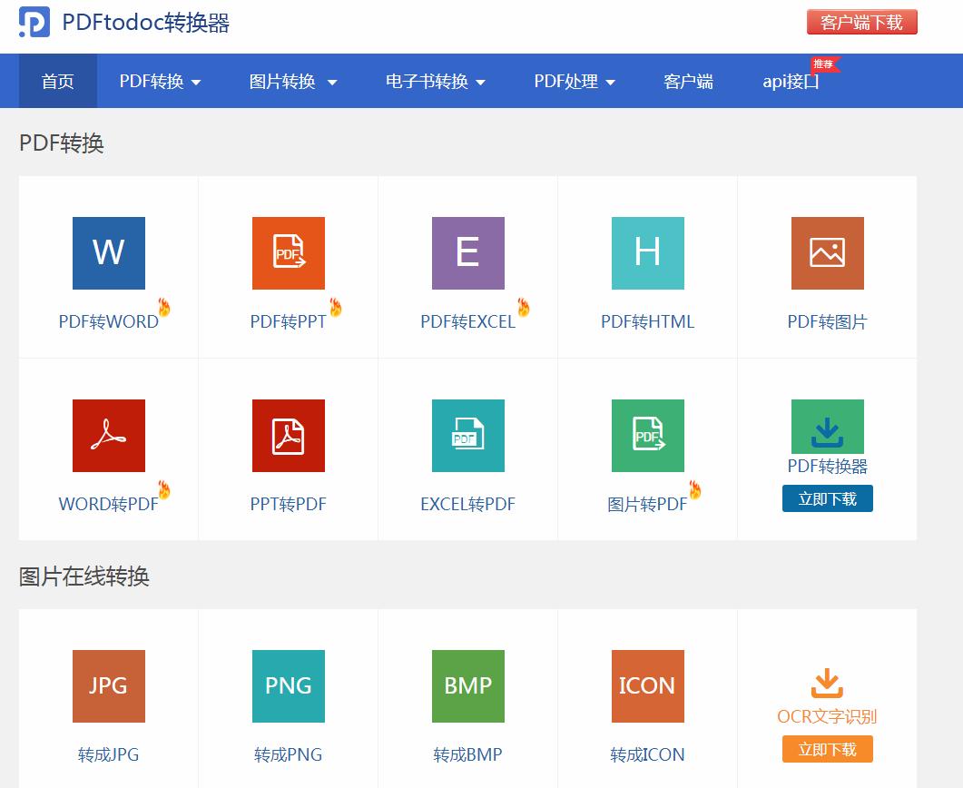
Task: Select the PNG conversion icon
Action: 288,686
